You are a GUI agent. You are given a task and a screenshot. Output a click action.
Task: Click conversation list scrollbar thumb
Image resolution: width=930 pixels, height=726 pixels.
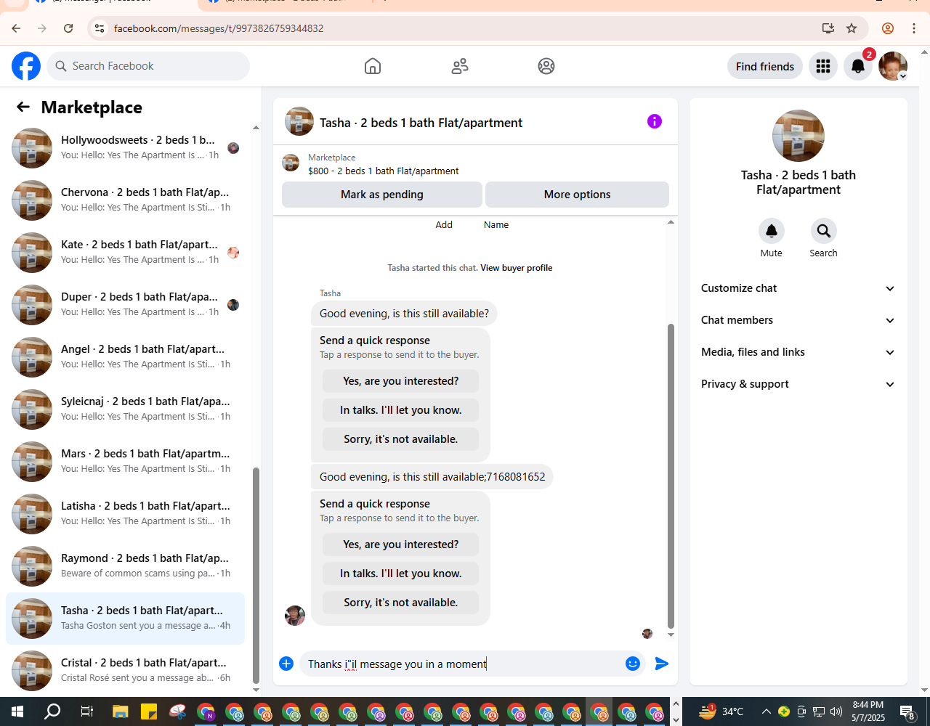(x=256, y=576)
